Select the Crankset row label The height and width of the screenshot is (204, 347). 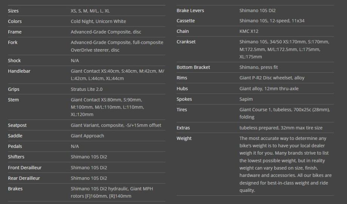186,42
